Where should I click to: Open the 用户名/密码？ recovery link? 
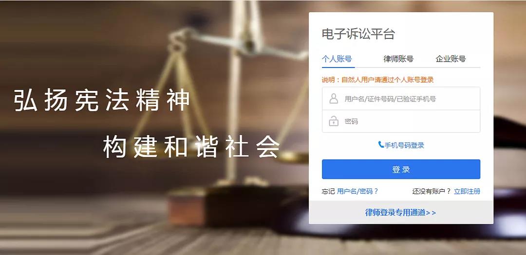click(357, 191)
